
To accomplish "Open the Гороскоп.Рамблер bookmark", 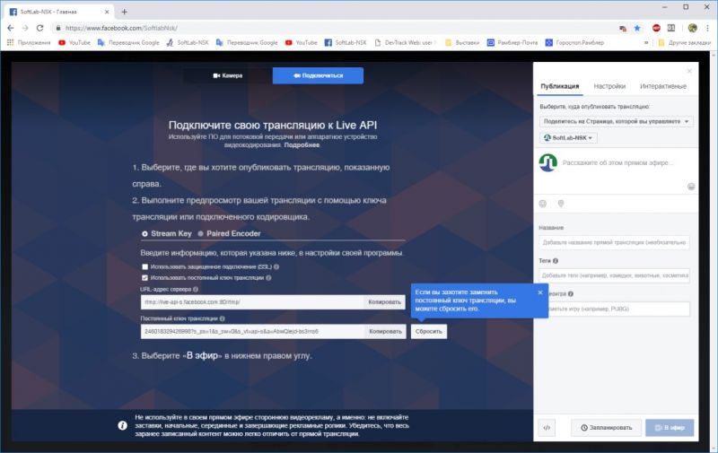I will [x=574, y=42].
